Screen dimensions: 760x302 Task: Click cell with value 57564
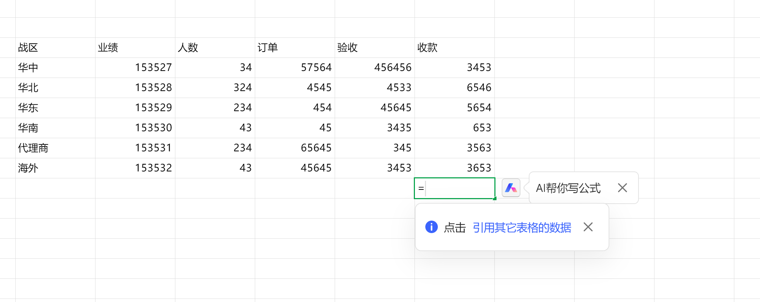click(295, 68)
